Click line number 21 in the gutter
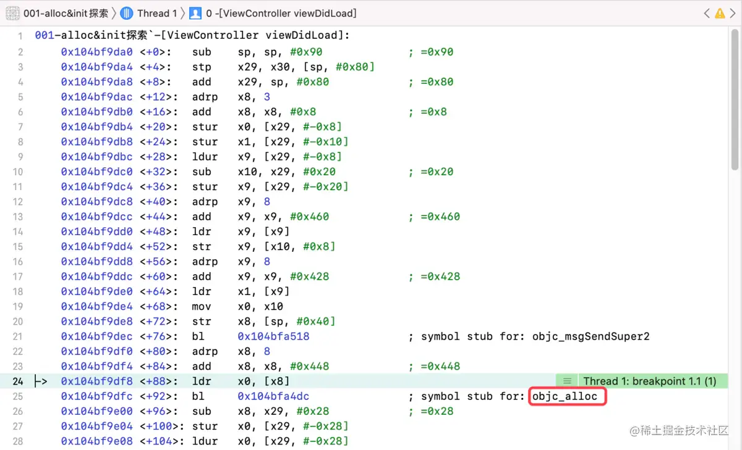 click(17, 336)
